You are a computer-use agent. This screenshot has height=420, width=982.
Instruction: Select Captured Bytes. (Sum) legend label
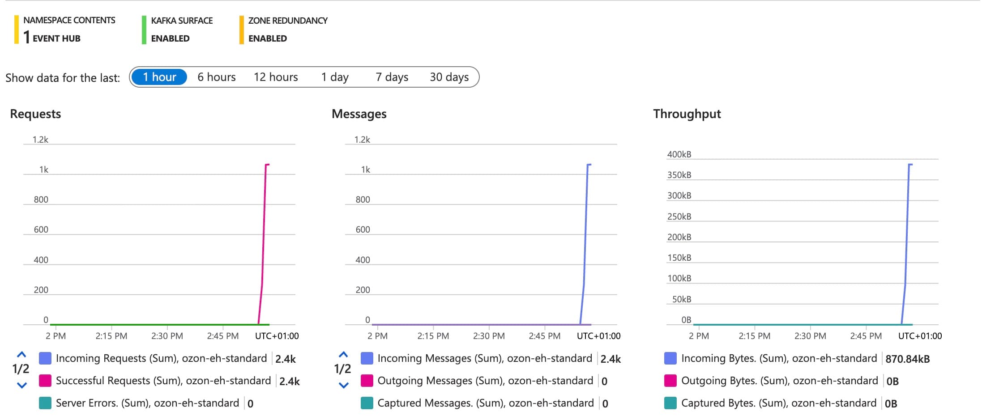778,403
